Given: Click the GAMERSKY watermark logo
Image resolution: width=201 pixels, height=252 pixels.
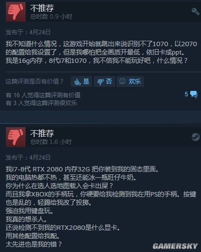Looking at the screenshot, I should coord(175,246).
